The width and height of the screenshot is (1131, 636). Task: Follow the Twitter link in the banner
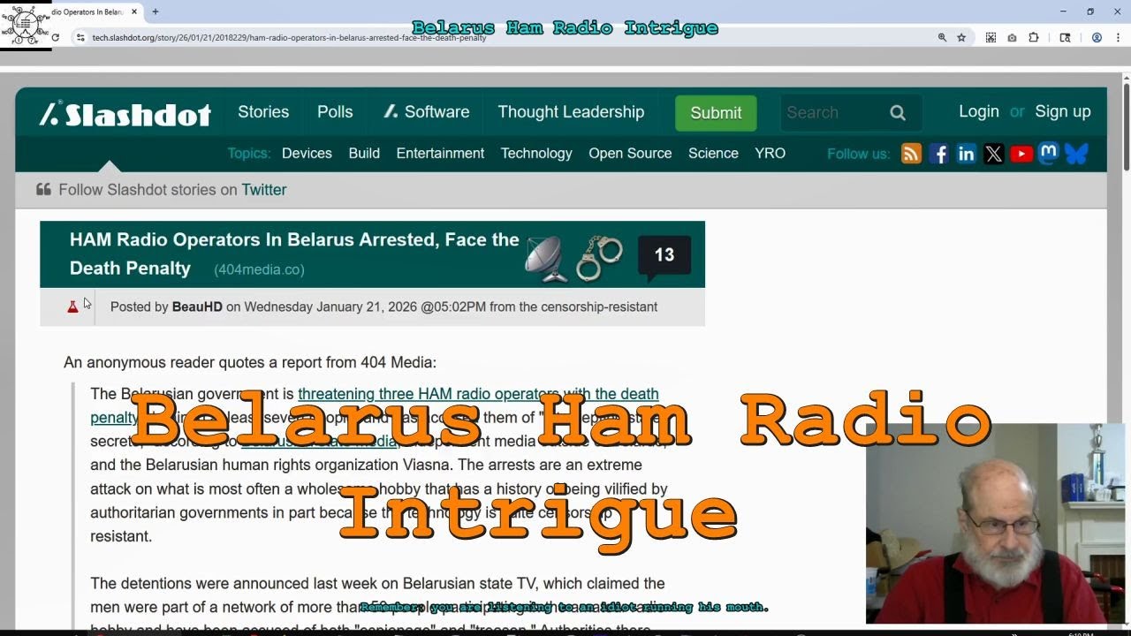[x=263, y=190]
